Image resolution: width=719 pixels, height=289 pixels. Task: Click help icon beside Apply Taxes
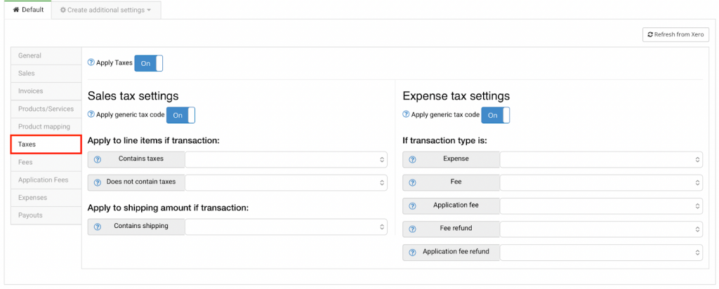91,63
